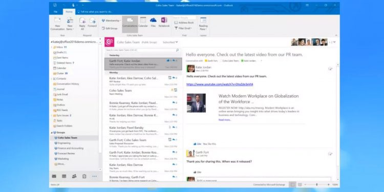Switch to Calendar view in the navigation bar
Screen dimensions: 384x192
click(64, 176)
